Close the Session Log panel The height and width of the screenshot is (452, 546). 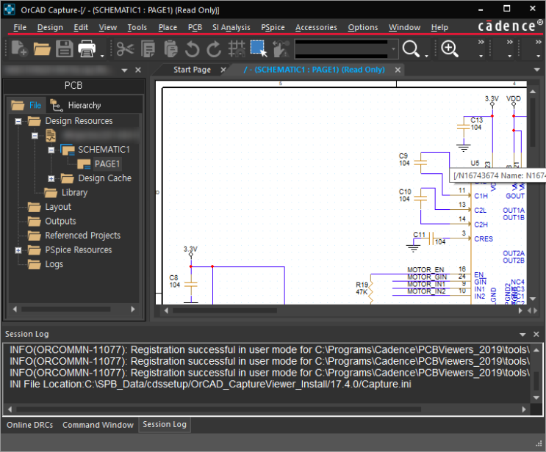[536, 334]
